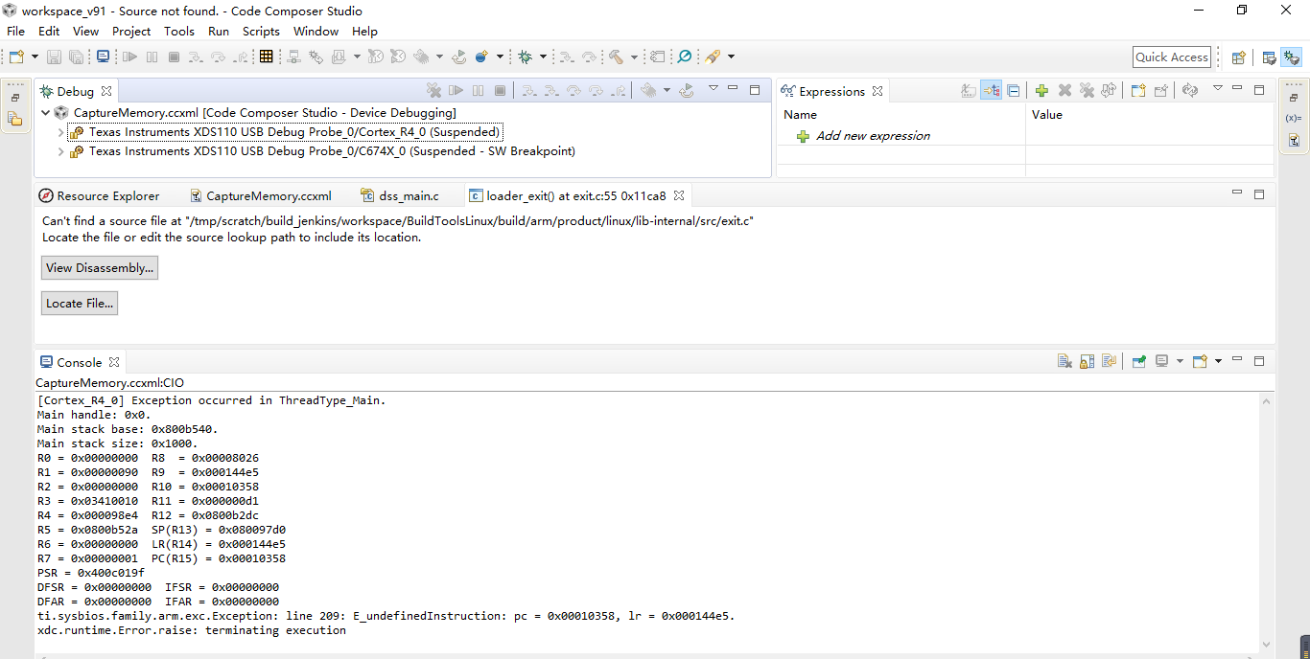Close the loader_exit() editor tab

(678, 195)
